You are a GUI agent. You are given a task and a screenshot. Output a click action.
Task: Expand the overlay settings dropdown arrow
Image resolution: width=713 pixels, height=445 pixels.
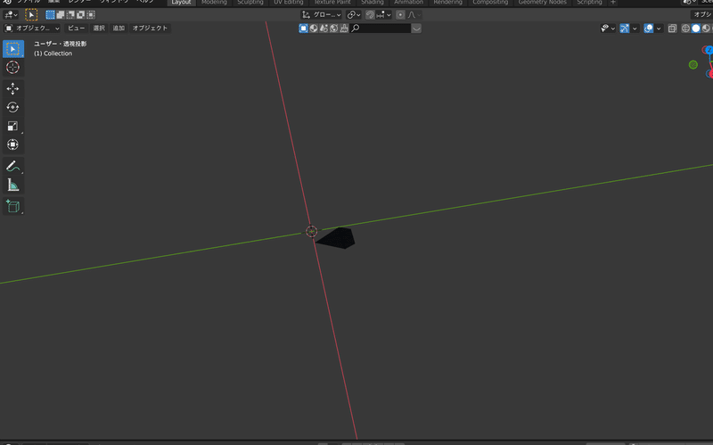(659, 29)
